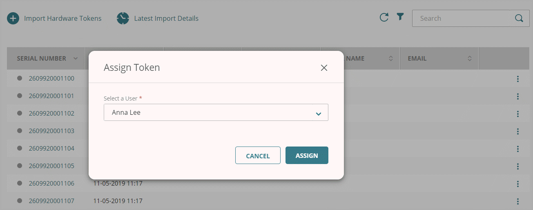This screenshot has height=210, width=533.
Task: Click the magnifier search icon
Action: 519,18
